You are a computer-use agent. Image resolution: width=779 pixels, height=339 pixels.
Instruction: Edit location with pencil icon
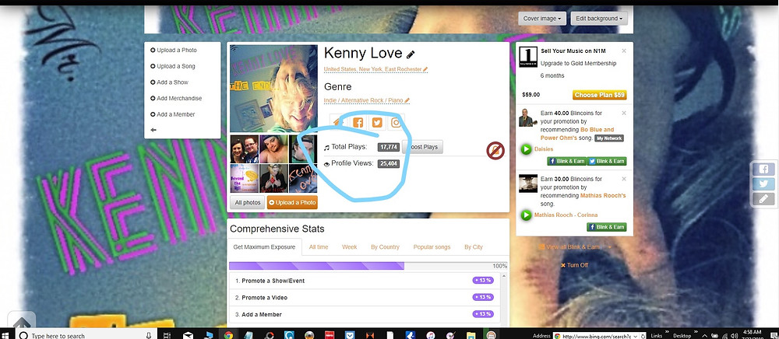(x=425, y=69)
